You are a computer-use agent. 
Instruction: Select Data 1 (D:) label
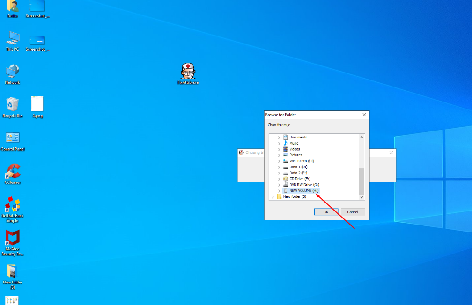tap(298, 167)
